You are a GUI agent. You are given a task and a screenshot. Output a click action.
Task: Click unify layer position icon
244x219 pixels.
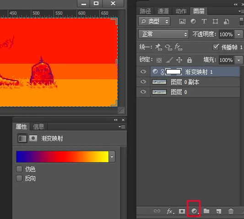pos(158,47)
